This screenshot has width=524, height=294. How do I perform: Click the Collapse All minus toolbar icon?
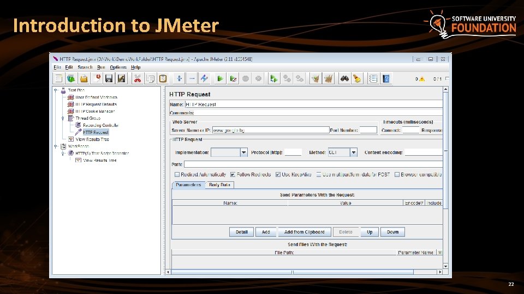[192, 78]
